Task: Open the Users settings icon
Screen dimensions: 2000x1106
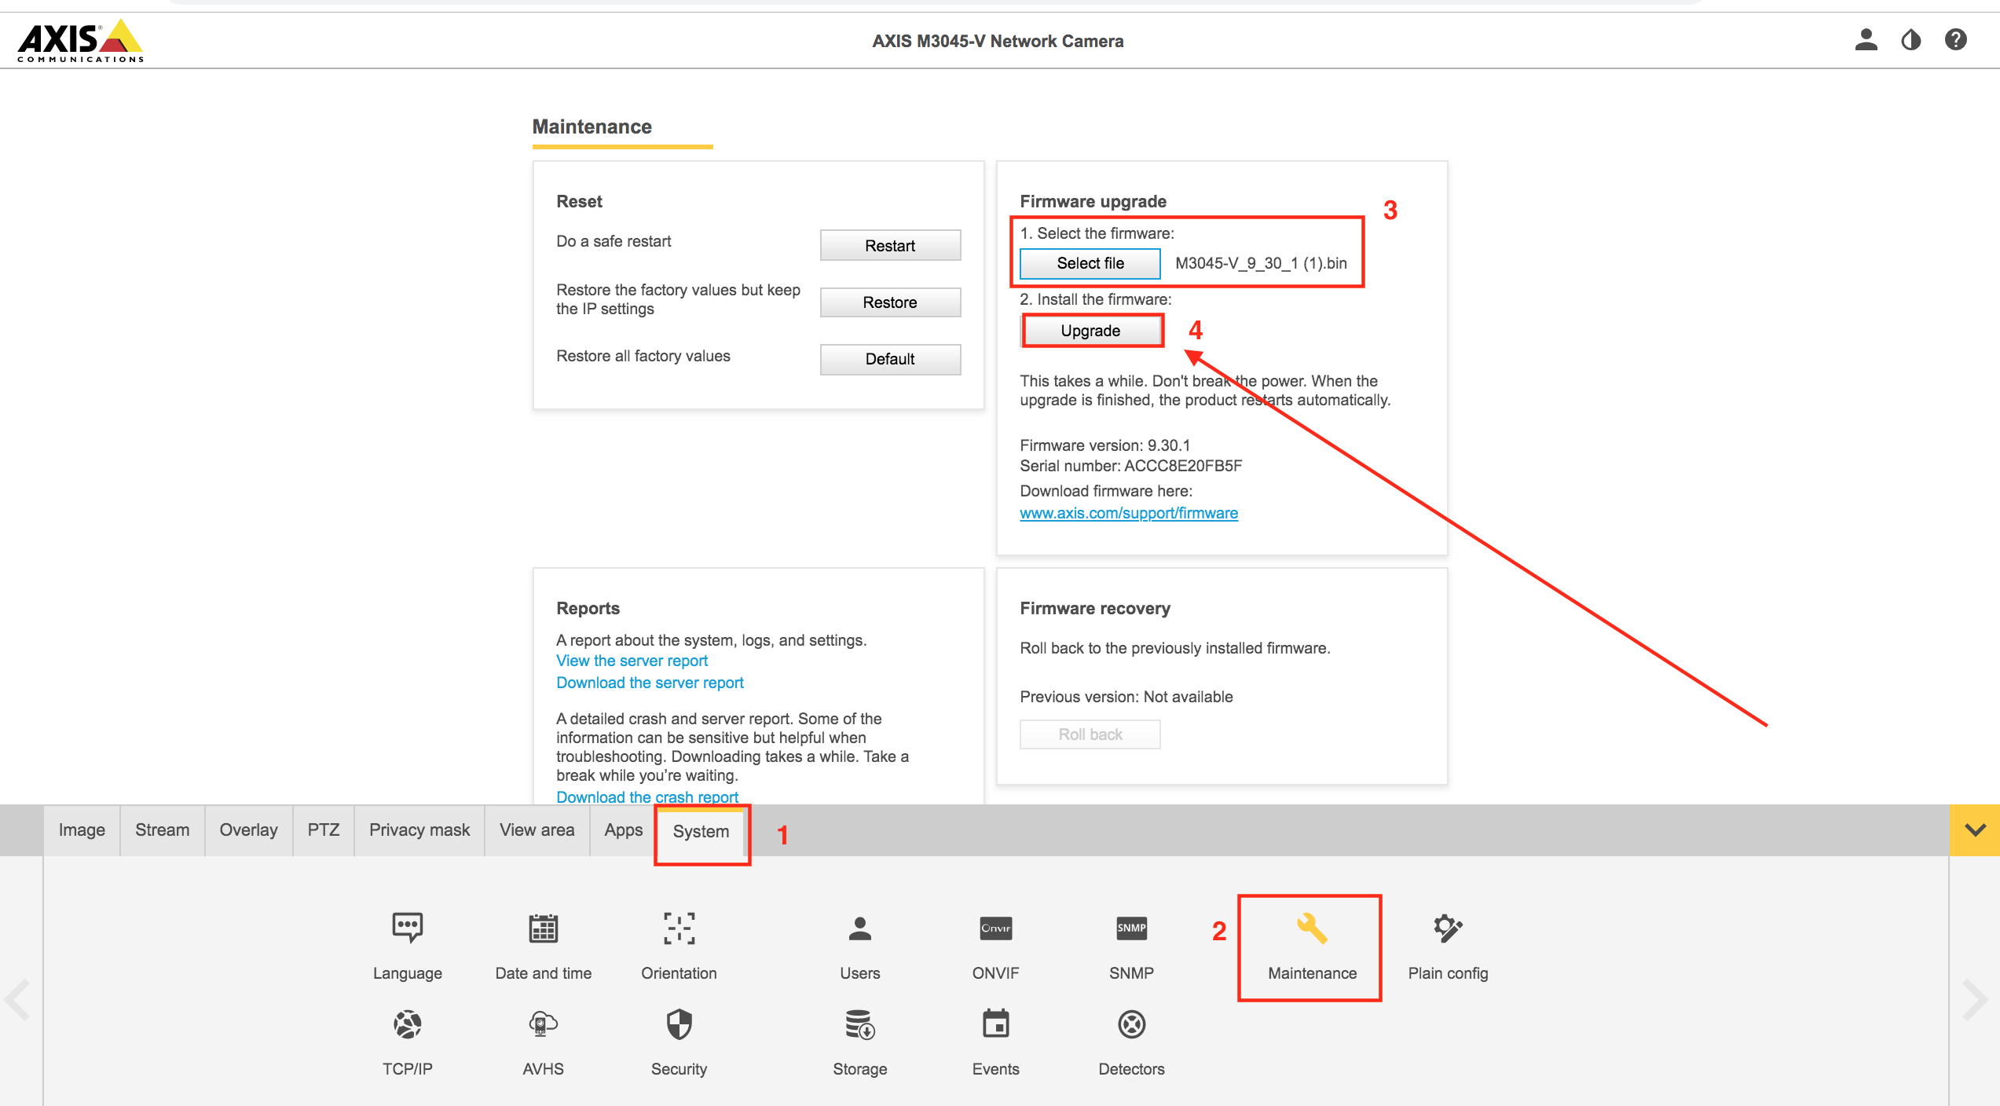Action: (860, 928)
